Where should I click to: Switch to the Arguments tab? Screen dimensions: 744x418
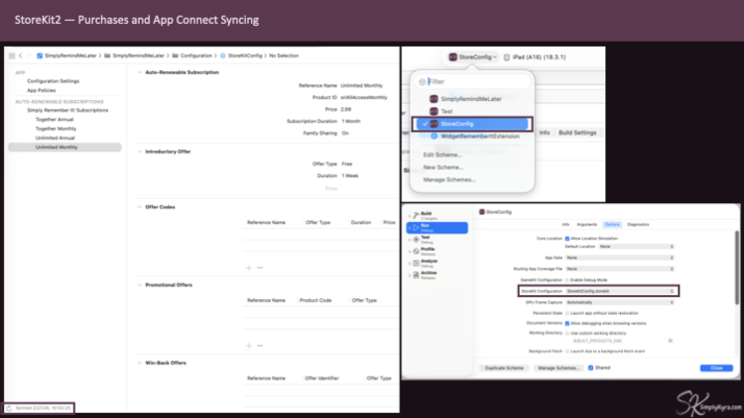click(587, 225)
